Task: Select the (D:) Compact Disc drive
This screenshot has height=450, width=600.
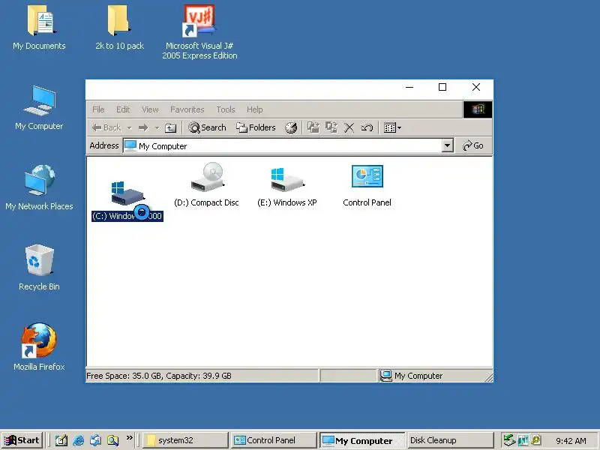Action: click(207, 184)
